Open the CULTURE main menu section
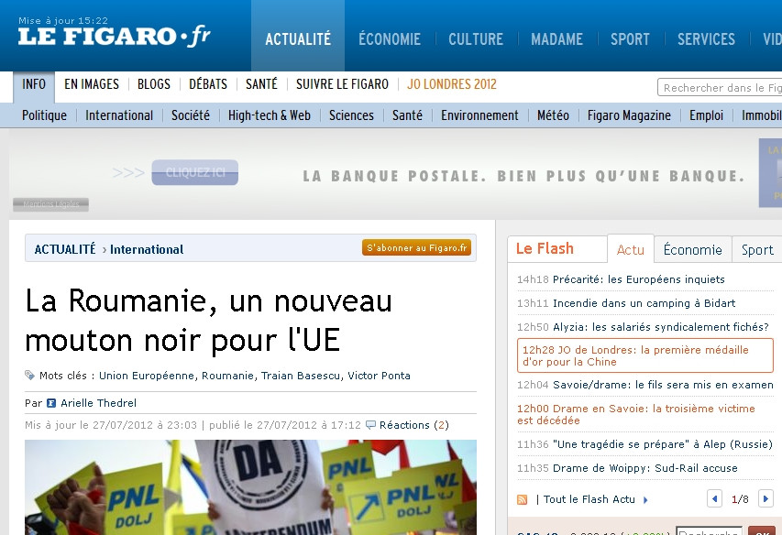Screen dimensions: 782x535 (475, 38)
